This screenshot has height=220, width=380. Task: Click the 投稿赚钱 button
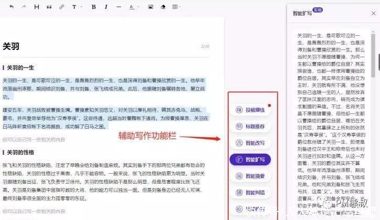[x=250, y=110]
